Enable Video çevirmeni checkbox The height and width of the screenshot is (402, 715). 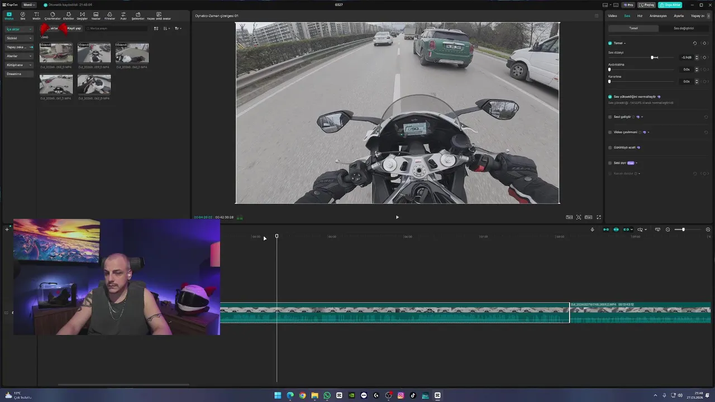(x=610, y=132)
